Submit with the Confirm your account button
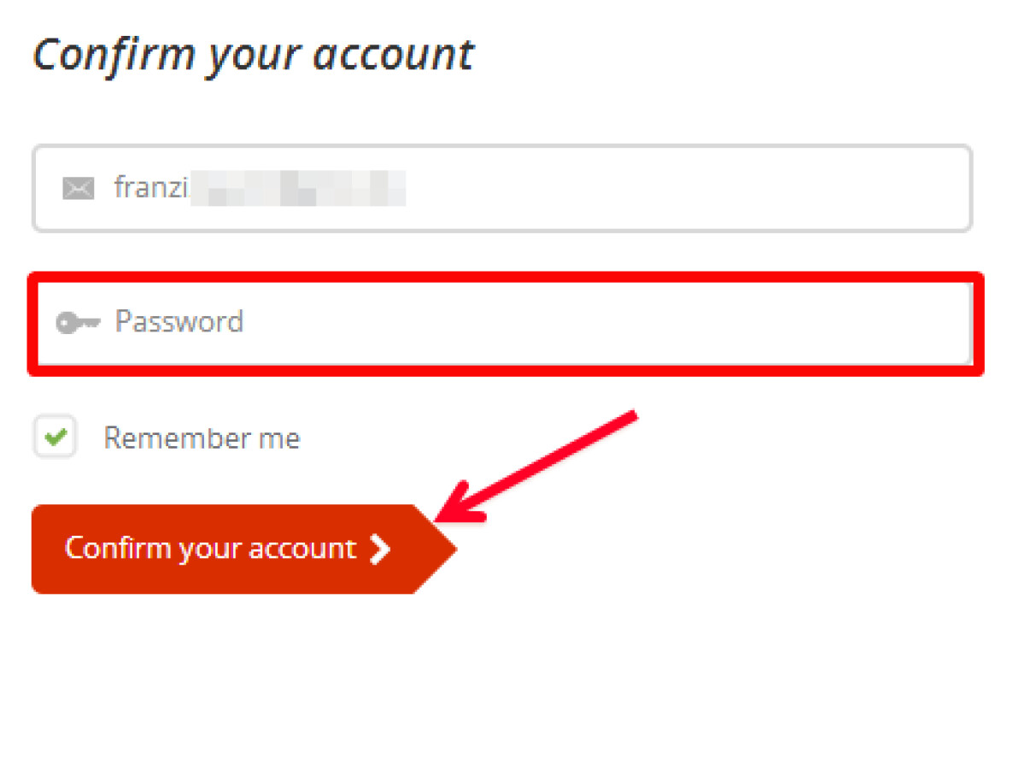 (243, 549)
